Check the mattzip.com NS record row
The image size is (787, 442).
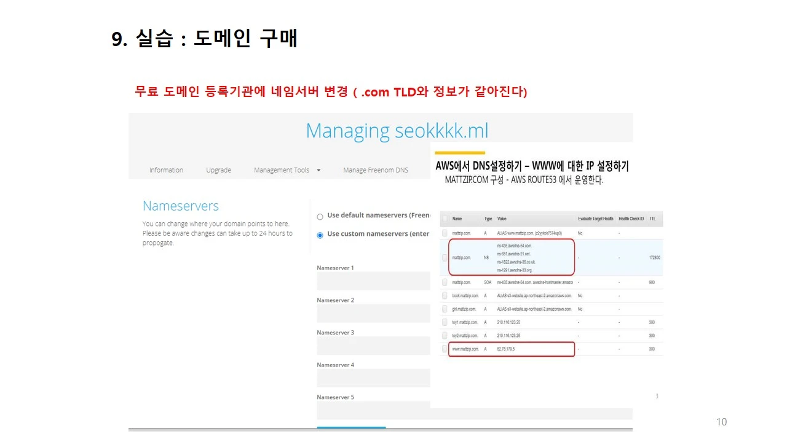click(445, 257)
